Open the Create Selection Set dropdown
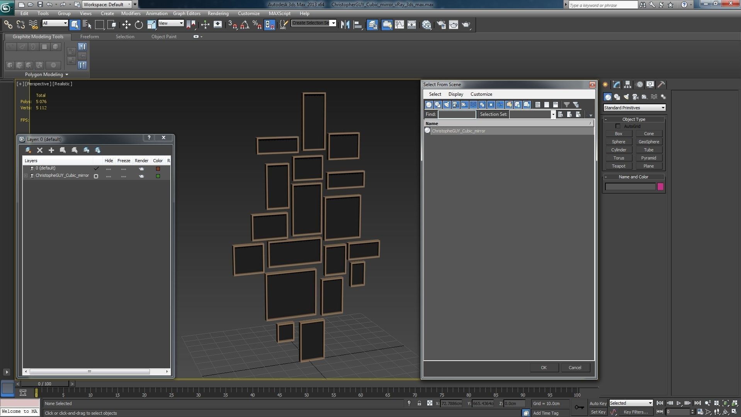Image resolution: width=741 pixels, height=417 pixels. pyautogui.click(x=333, y=23)
